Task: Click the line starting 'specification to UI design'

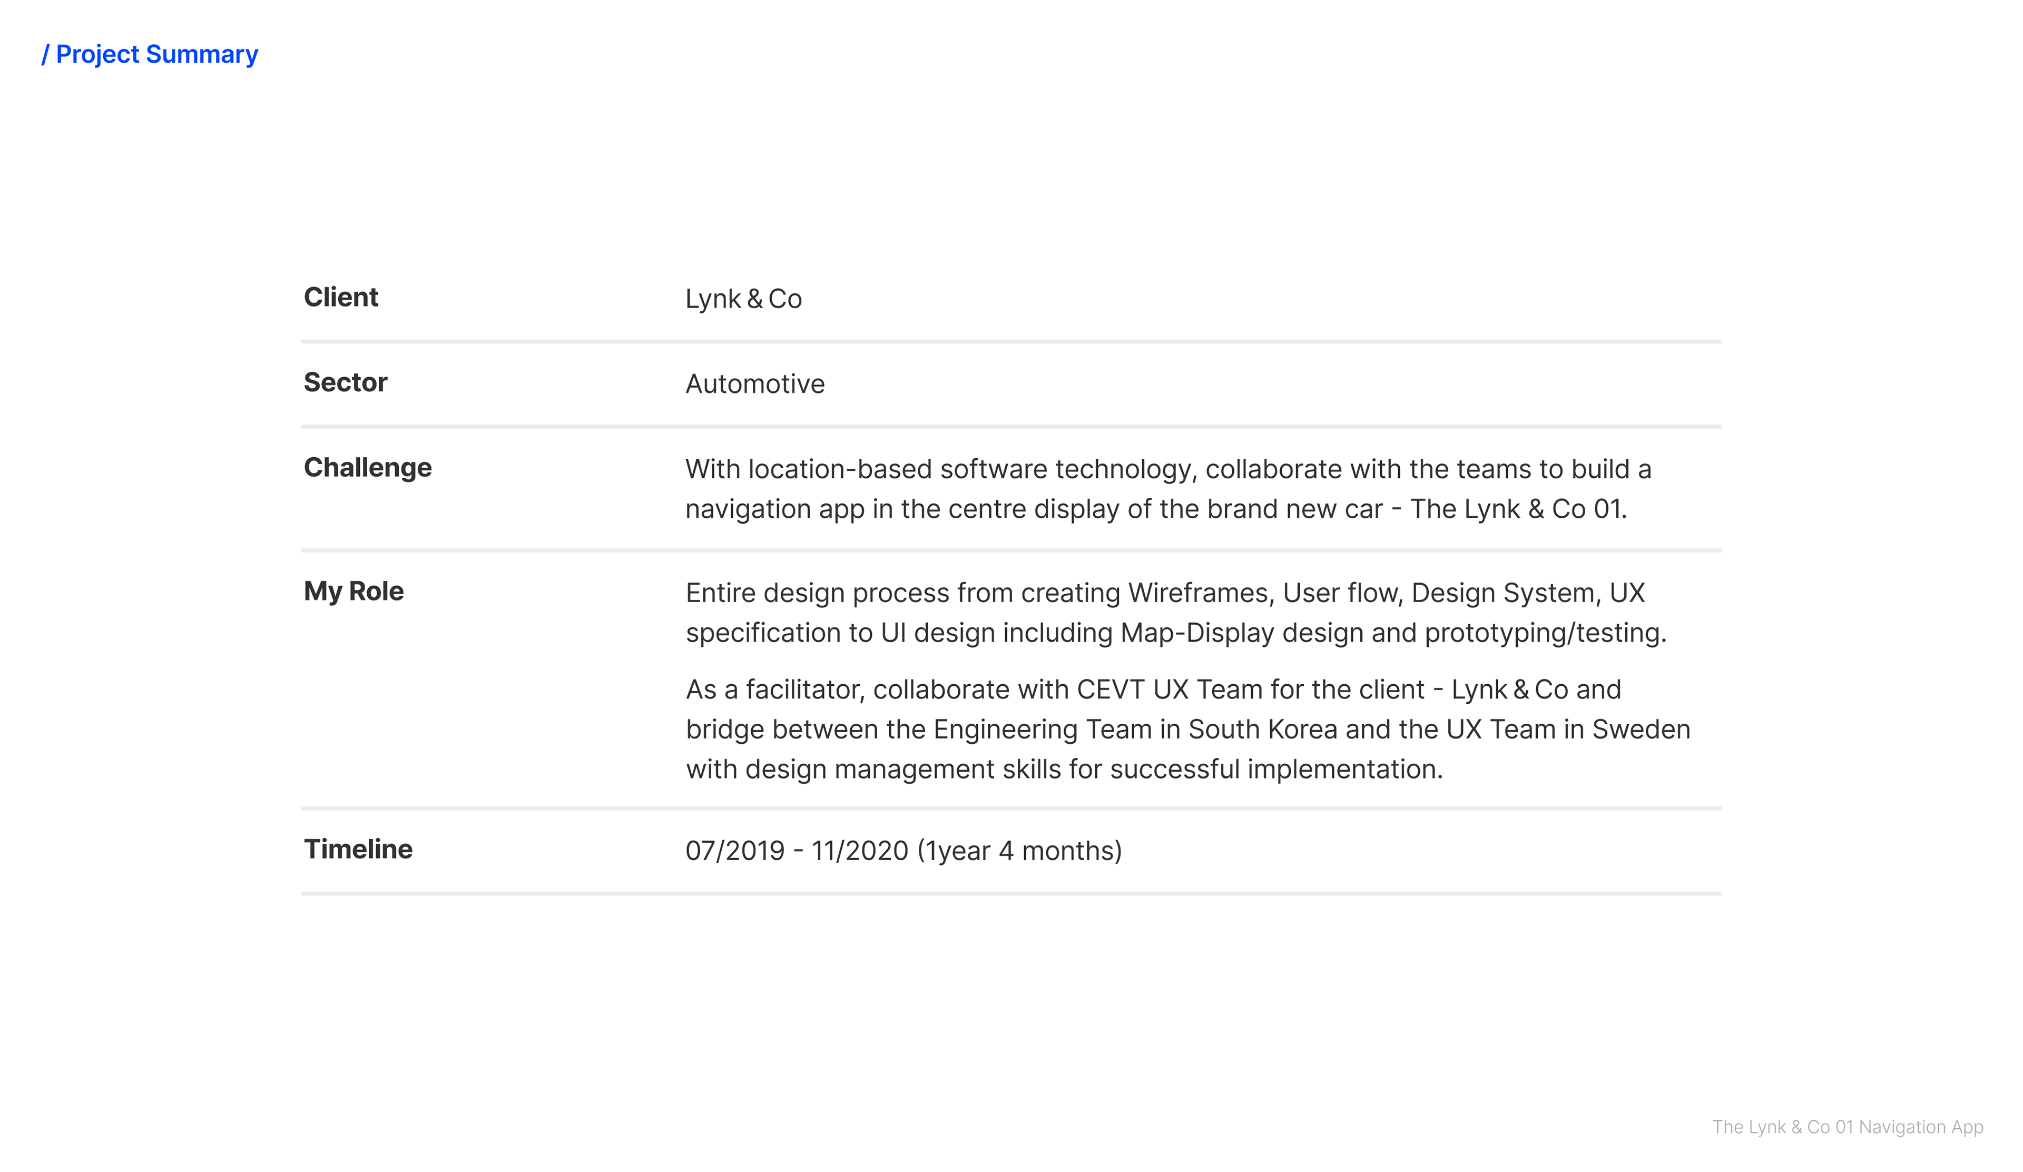Action: [1176, 633]
